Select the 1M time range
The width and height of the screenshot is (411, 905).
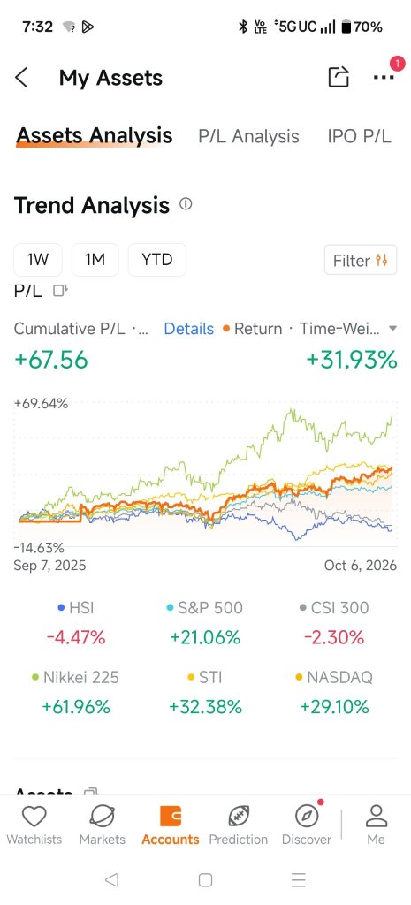[95, 259]
